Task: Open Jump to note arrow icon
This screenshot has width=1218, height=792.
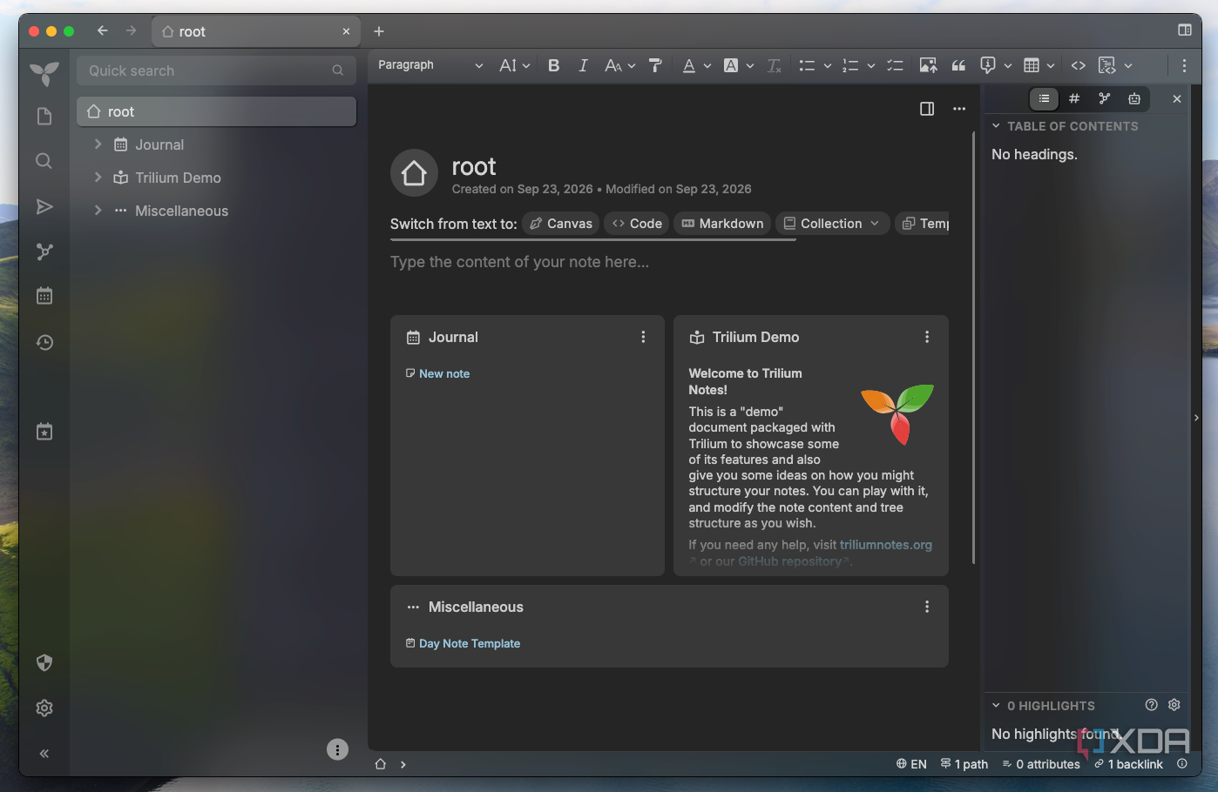Action: pyautogui.click(x=44, y=206)
